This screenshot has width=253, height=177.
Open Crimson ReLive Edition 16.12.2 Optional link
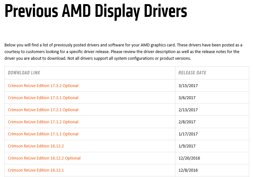point(44,158)
